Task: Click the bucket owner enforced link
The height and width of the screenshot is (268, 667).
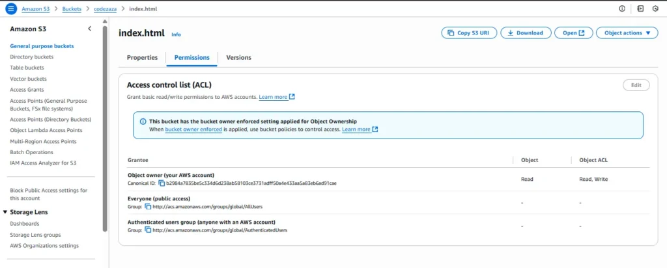Action: pos(193,129)
